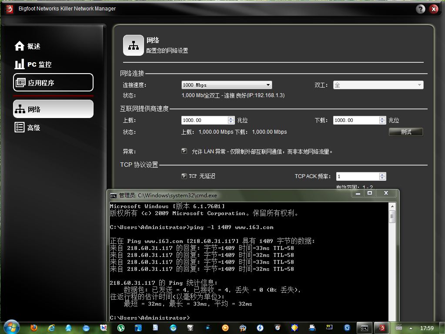Maximize the cmd.exe window
The image size is (445, 334).
point(369,193)
